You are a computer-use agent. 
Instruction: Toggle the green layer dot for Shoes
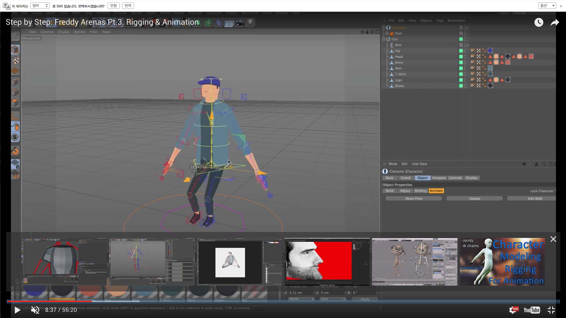click(x=461, y=86)
